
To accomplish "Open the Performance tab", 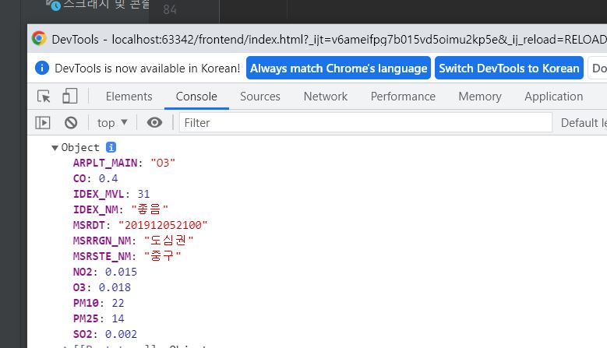I will click(403, 97).
